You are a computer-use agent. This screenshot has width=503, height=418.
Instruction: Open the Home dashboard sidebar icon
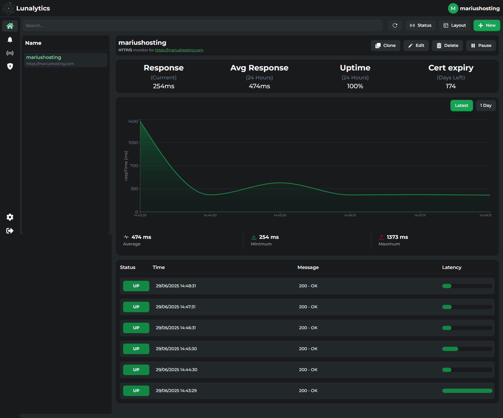(x=10, y=26)
